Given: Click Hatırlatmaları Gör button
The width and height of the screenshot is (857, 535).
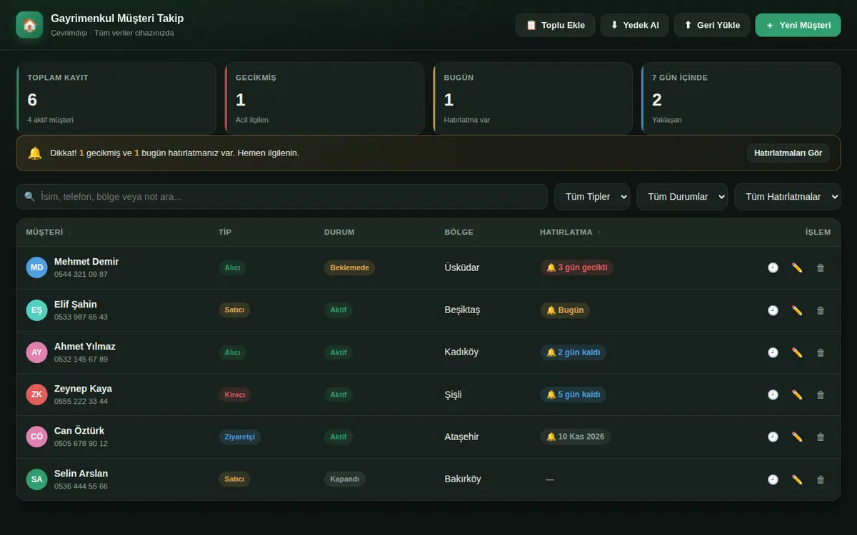Looking at the screenshot, I should coord(788,153).
